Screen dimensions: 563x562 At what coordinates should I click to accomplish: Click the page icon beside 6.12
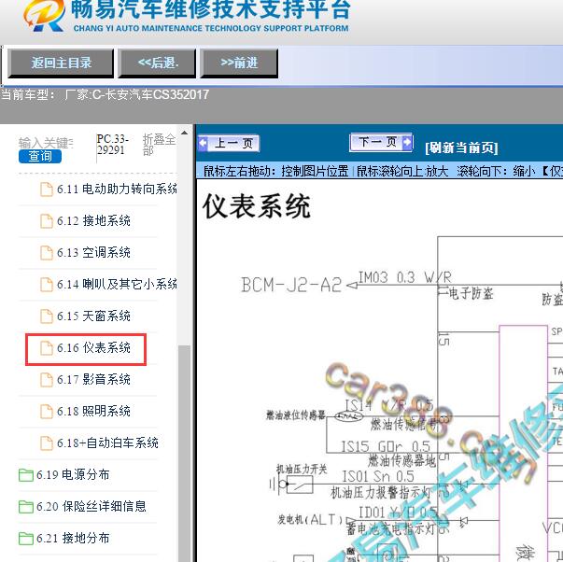(x=47, y=221)
